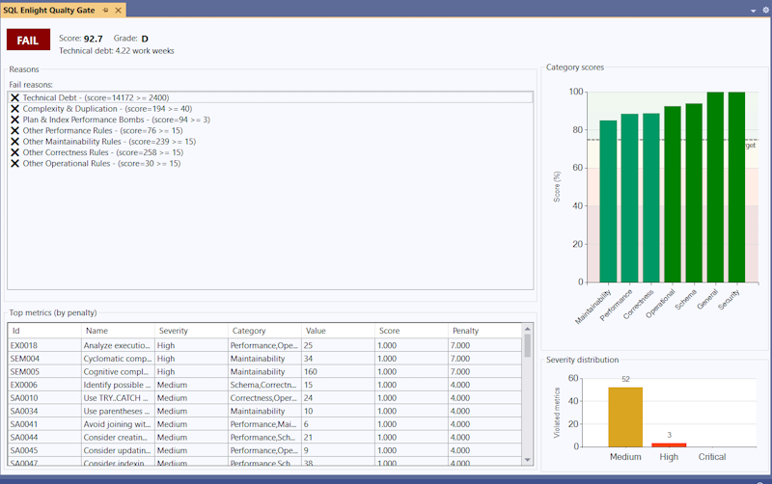Select the Other Correctness Rules fail reason
Image resolution: width=772 pixels, height=484 pixels.
[101, 152]
